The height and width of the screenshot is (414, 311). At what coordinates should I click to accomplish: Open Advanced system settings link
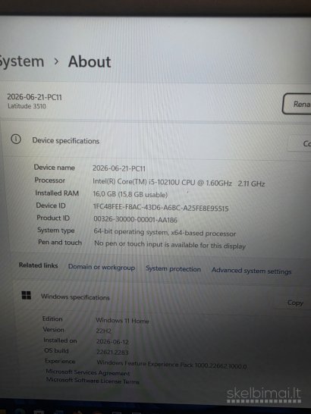point(252,271)
